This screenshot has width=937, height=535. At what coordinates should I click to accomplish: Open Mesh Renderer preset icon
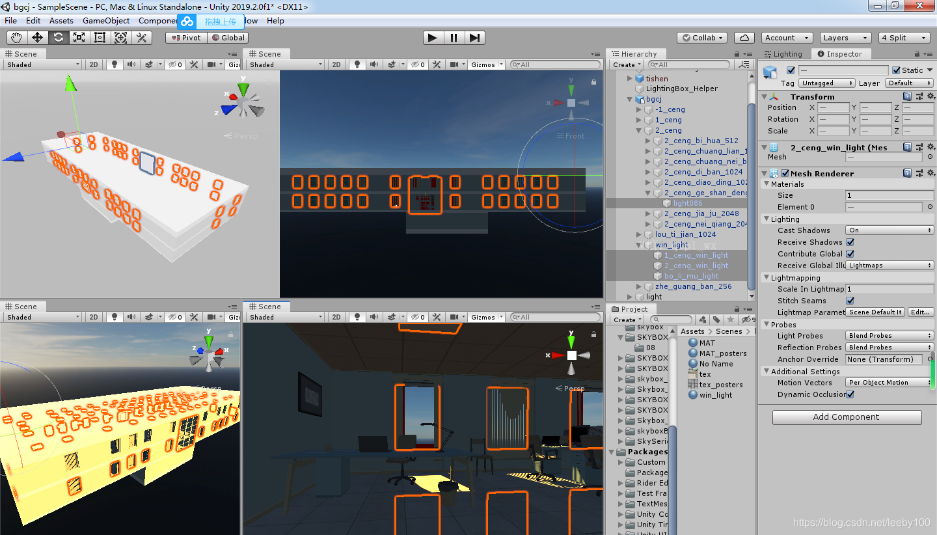pyautogui.click(x=919, y=173)
